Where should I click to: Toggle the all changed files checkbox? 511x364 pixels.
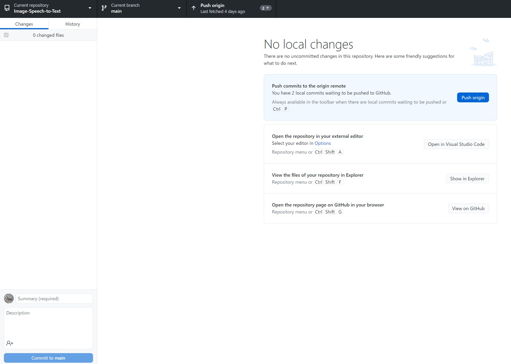pos(6,35)
